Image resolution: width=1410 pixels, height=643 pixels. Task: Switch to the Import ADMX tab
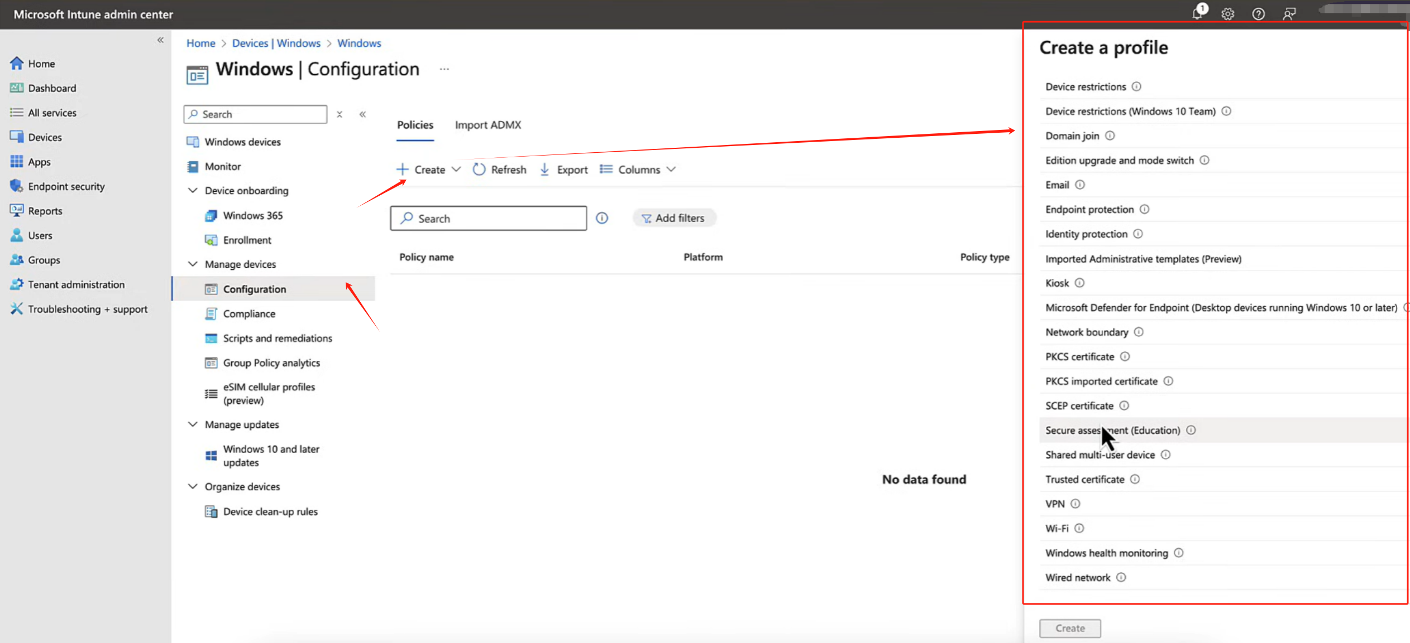click(x=487, y=125)
